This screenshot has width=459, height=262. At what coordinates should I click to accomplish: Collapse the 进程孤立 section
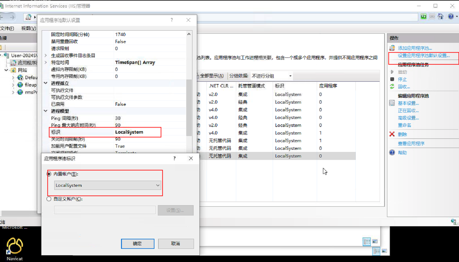coord(46,83)
